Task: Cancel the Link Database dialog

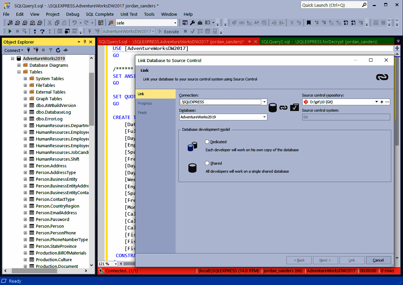Action: pyautogui.click(x=378, y=260)
